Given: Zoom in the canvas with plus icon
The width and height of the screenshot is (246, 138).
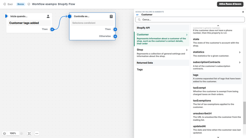Looking at the screenshot, I should 22,133.
